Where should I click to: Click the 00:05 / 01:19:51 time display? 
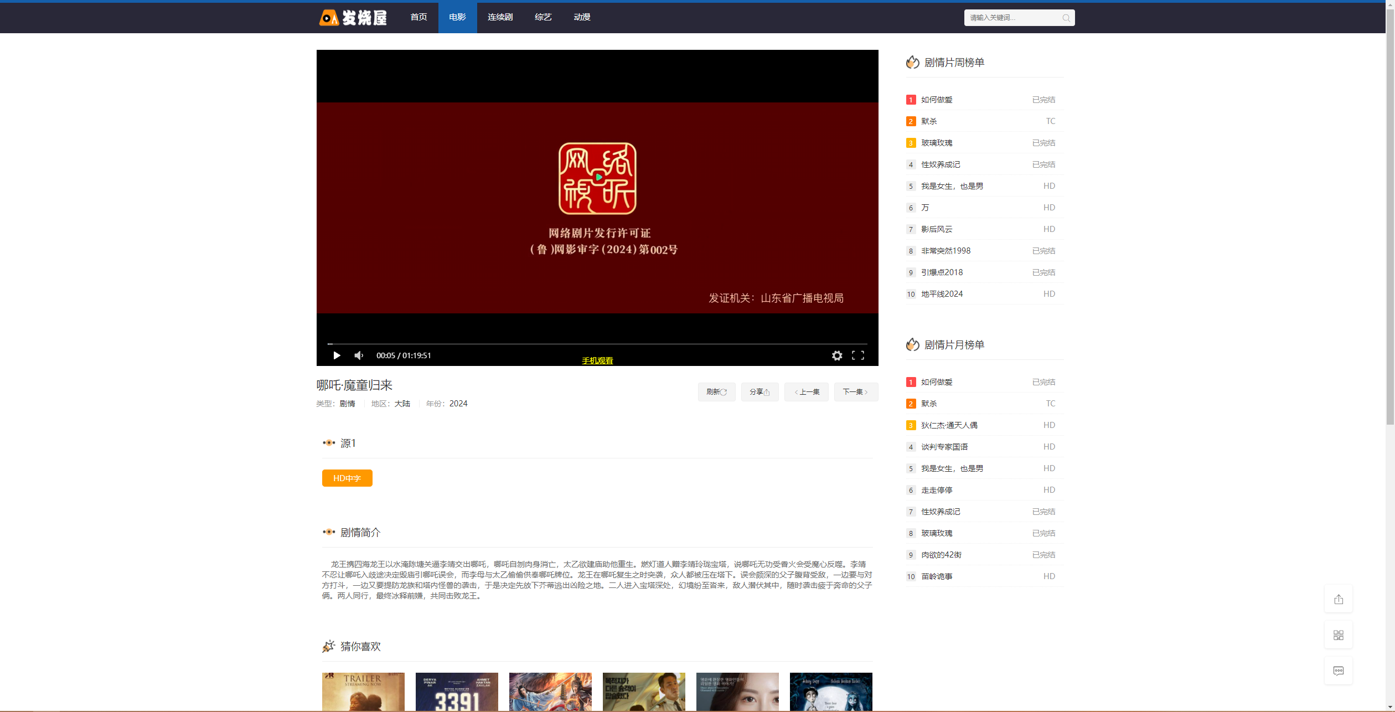click(x=404, y=355)
